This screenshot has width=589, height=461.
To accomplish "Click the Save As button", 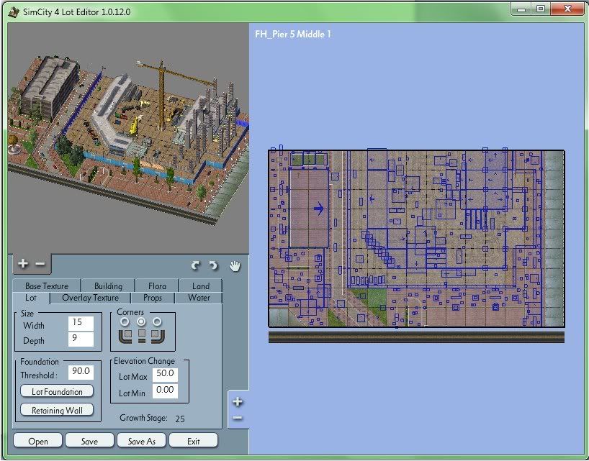I will [x=142, y=441].
